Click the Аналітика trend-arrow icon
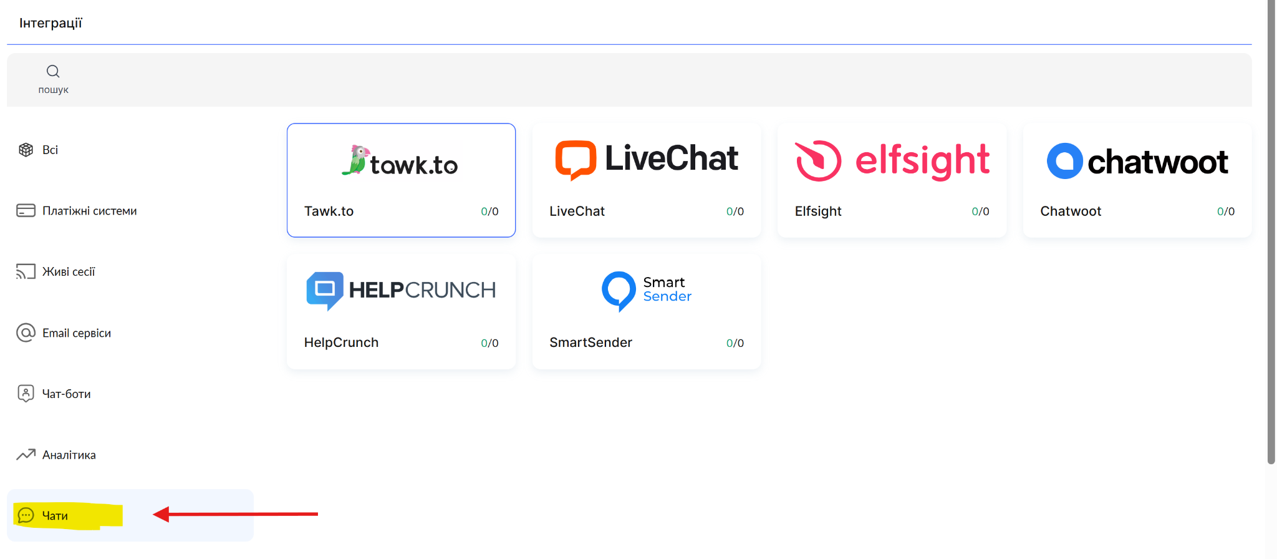 pyautogui.click(x=26, y=455)
